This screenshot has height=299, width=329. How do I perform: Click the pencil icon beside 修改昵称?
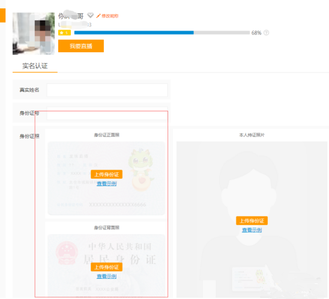pyautogui.click(x=98, y=16)
